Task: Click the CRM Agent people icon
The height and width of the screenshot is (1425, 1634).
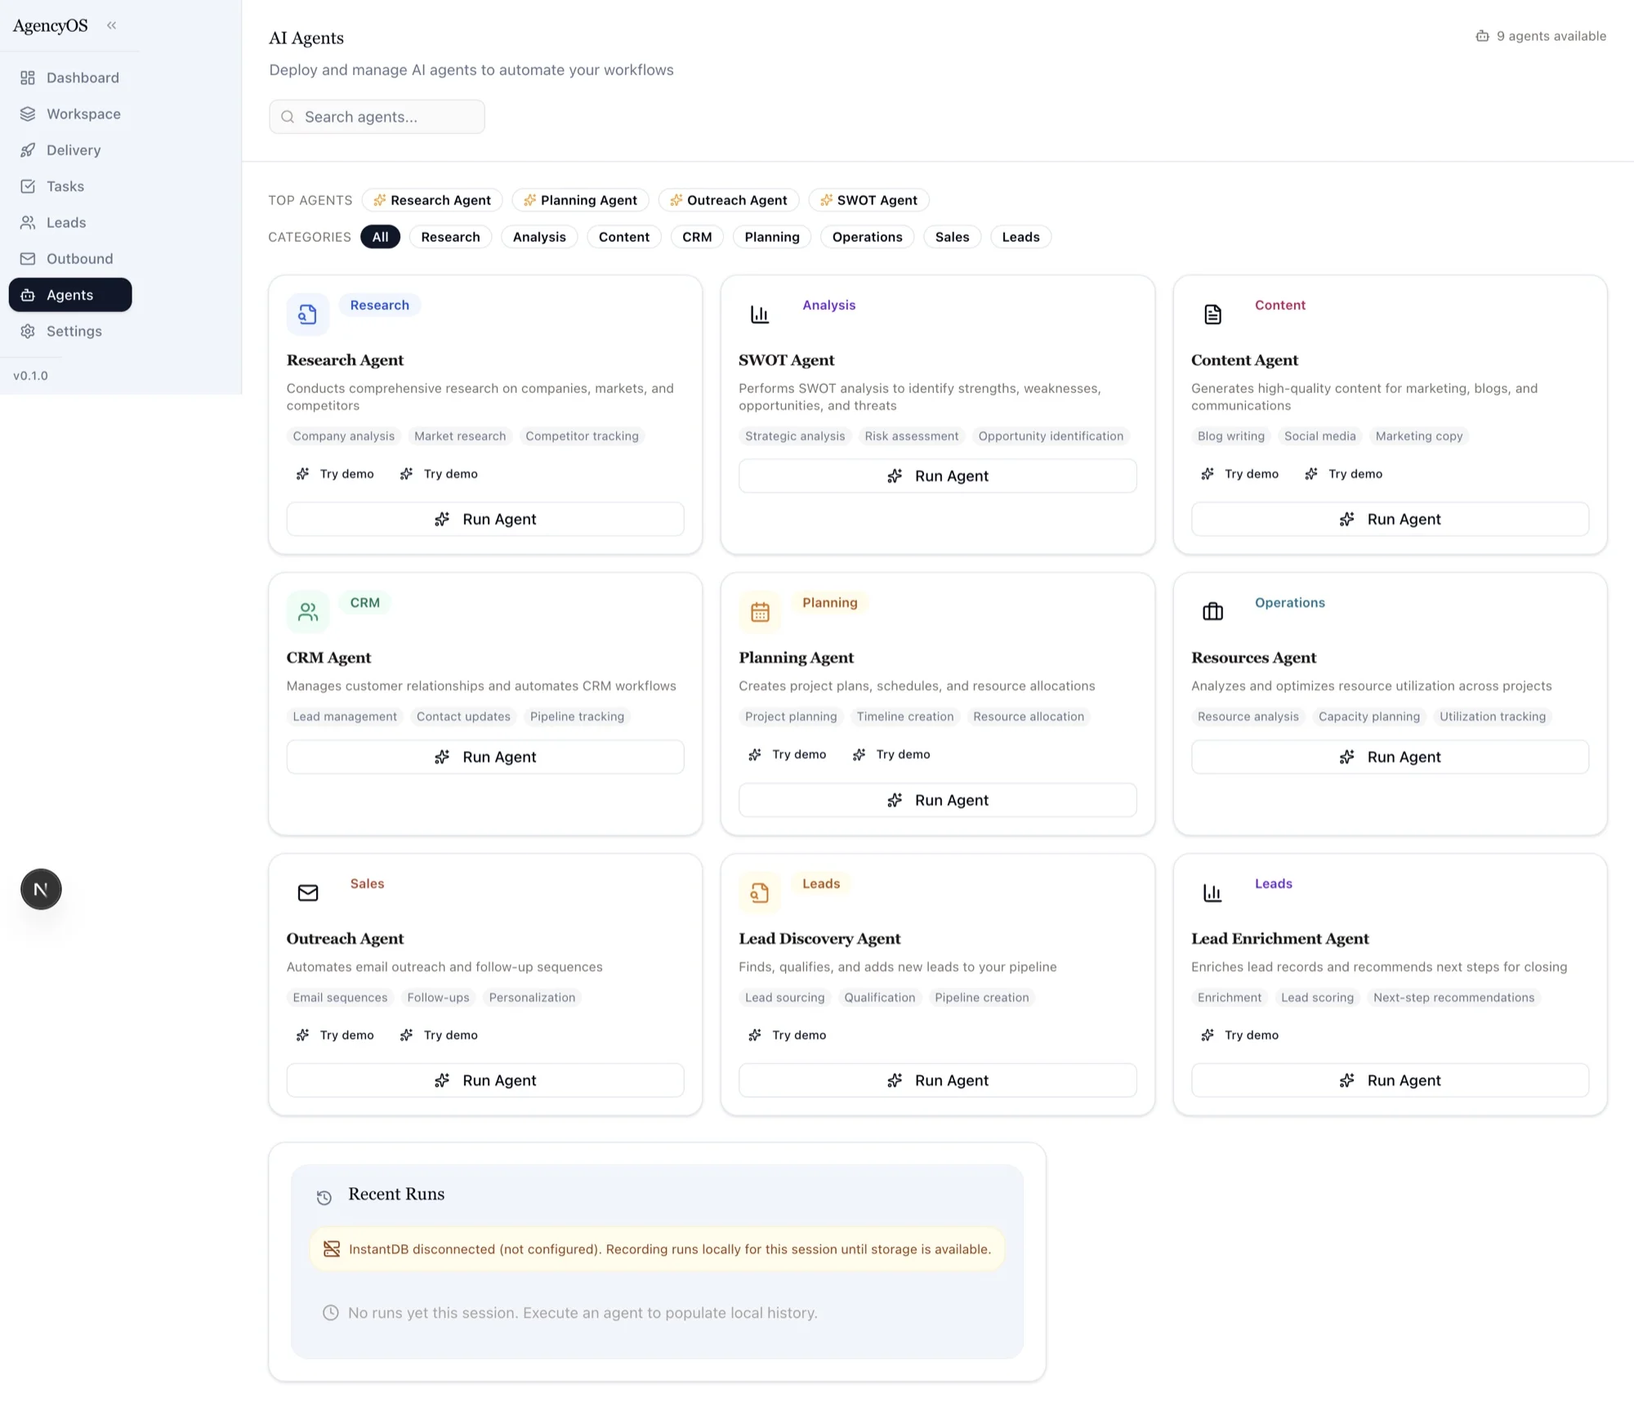Action: click(307, 612)
